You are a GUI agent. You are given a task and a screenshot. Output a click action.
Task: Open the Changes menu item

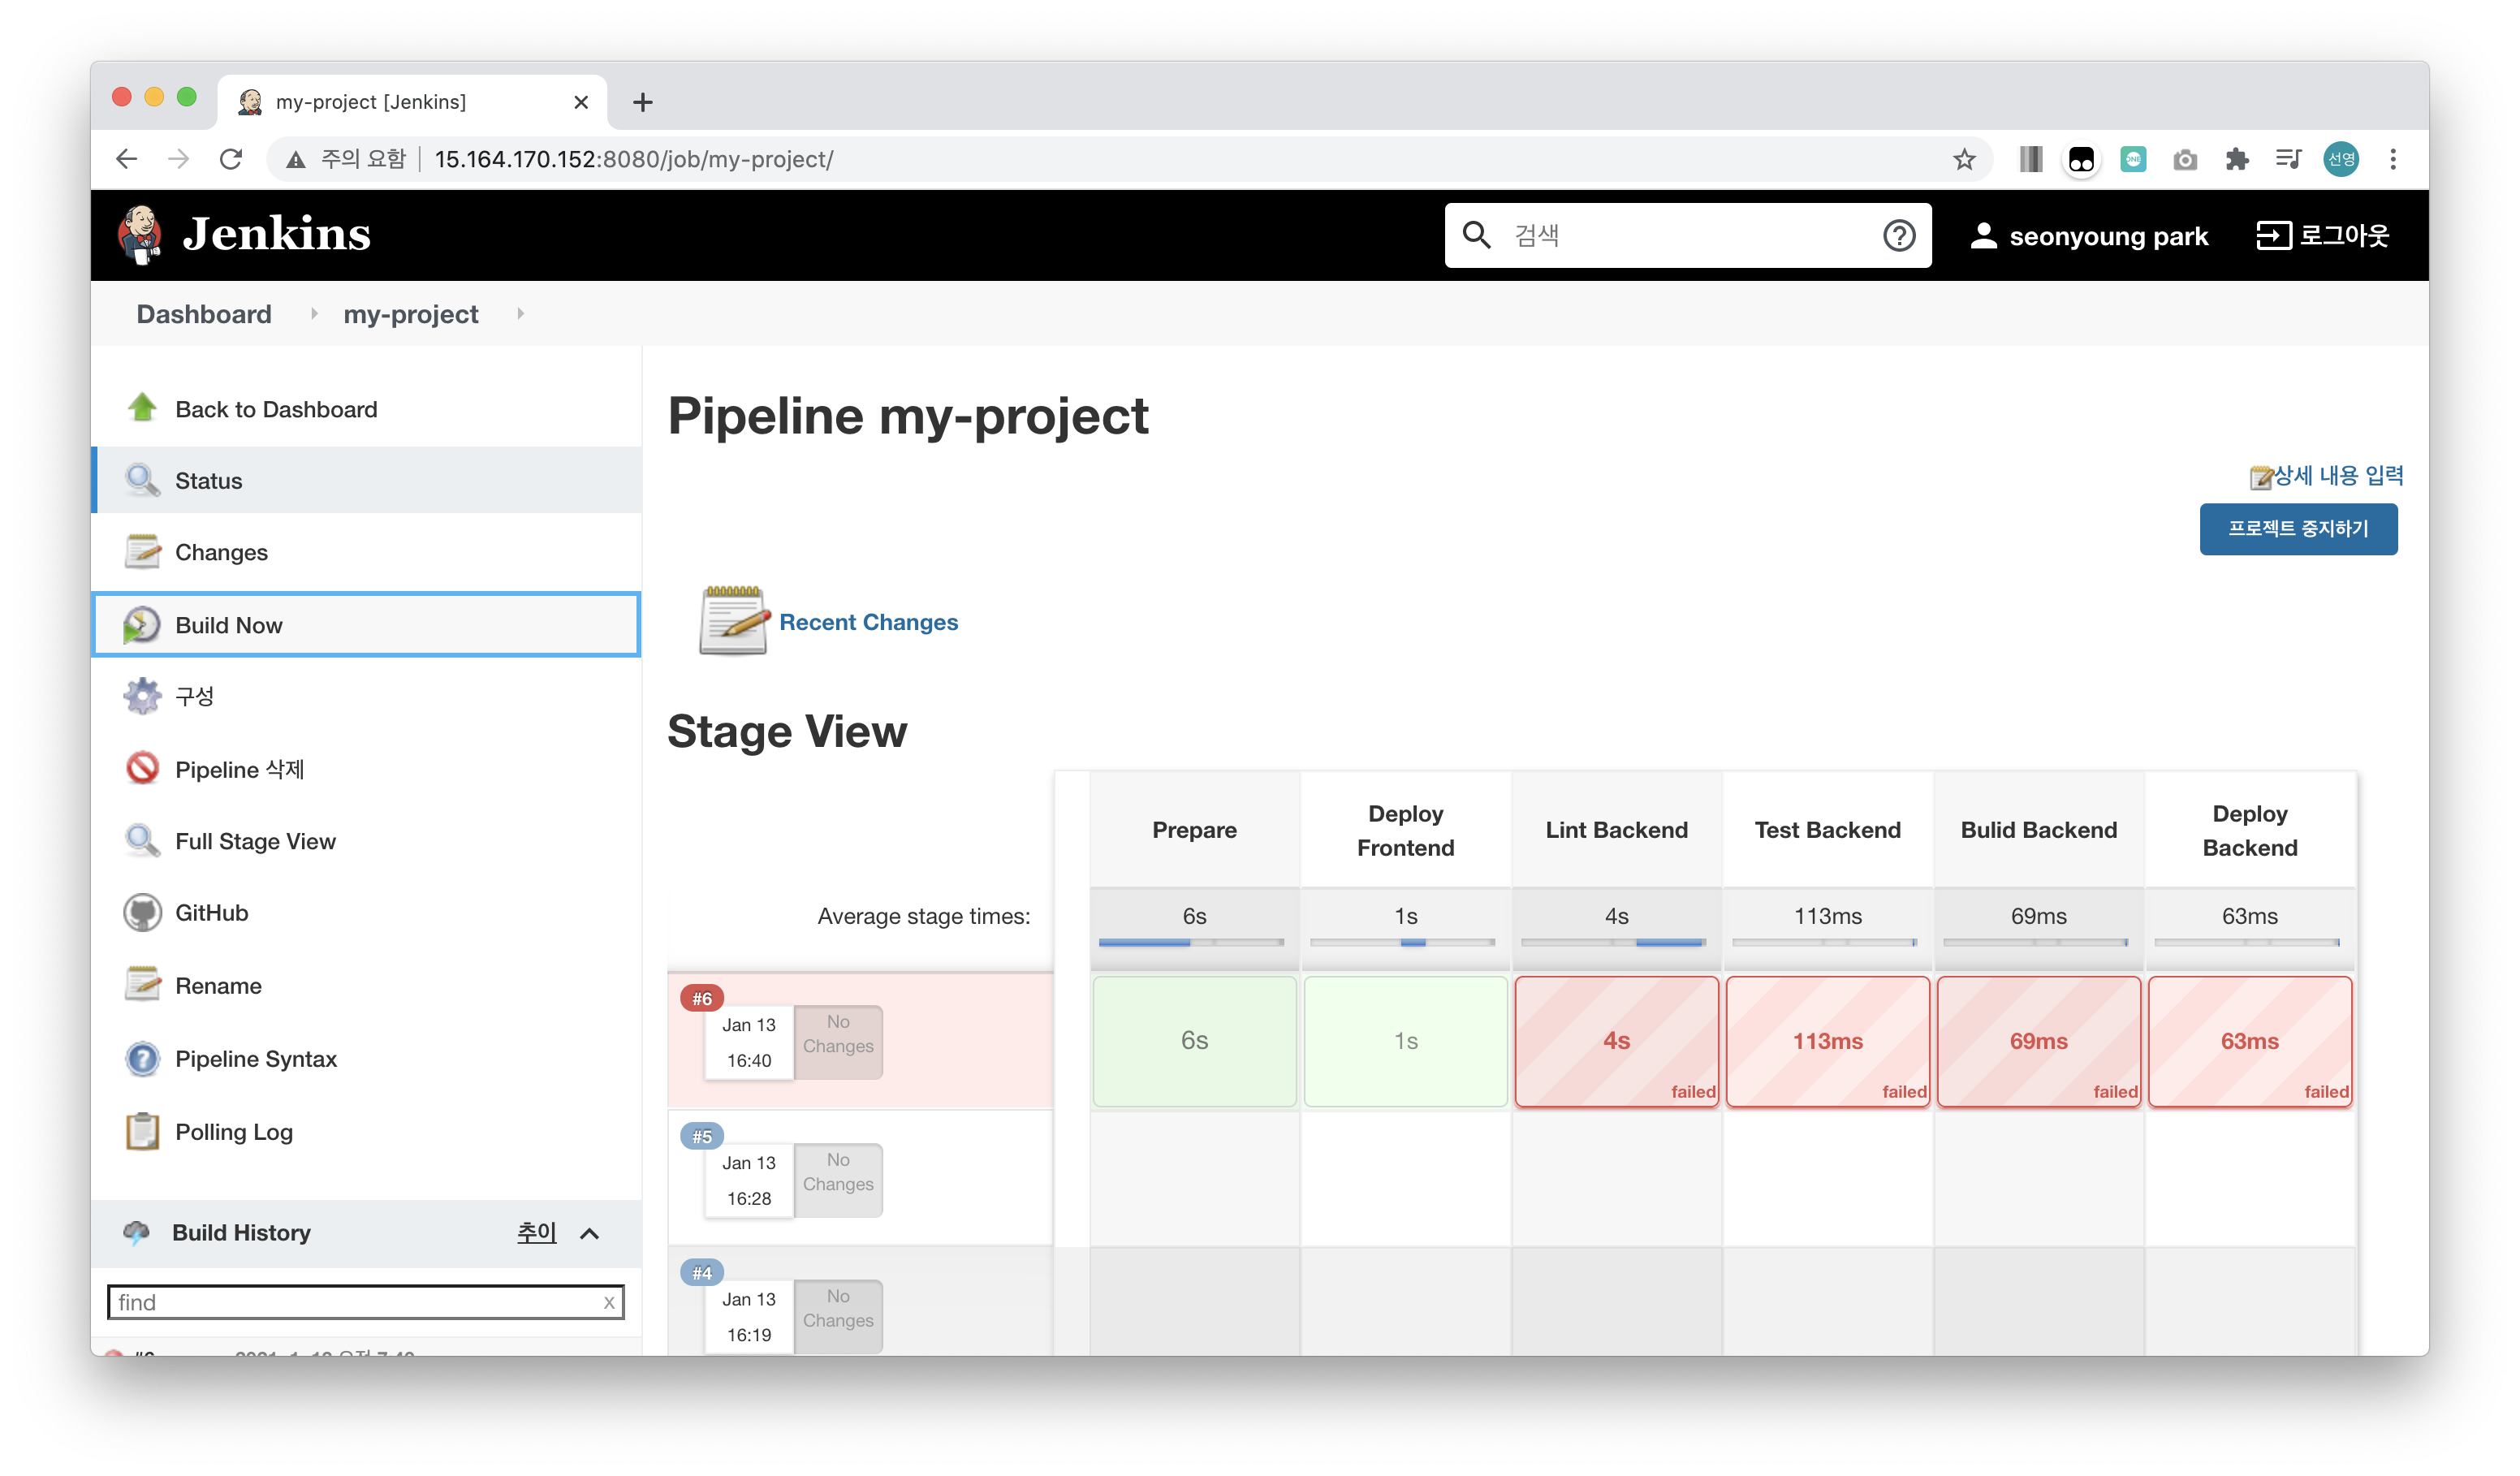pos(221,552)
